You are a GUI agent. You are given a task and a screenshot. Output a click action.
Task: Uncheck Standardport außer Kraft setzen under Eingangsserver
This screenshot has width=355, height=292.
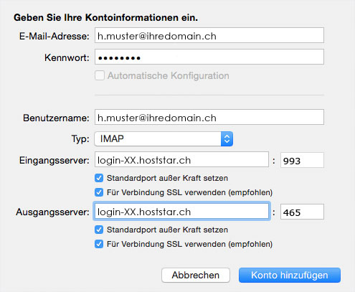[99, 178]
